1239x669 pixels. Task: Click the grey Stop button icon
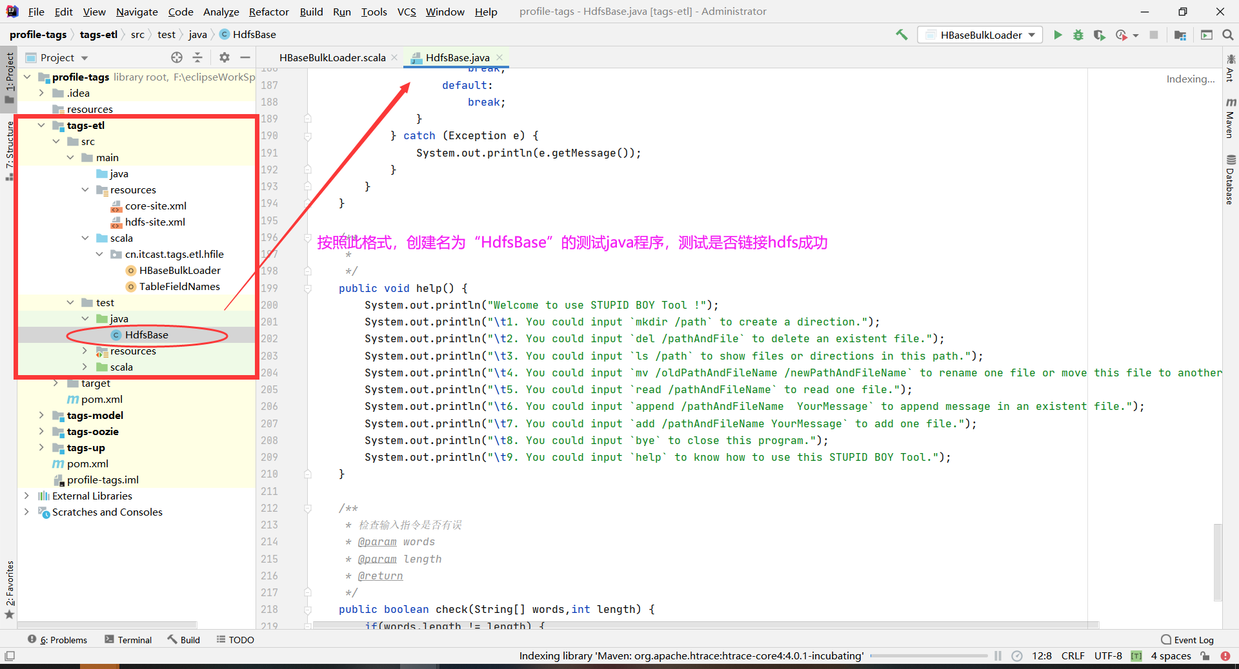[x=1154, y=35]
